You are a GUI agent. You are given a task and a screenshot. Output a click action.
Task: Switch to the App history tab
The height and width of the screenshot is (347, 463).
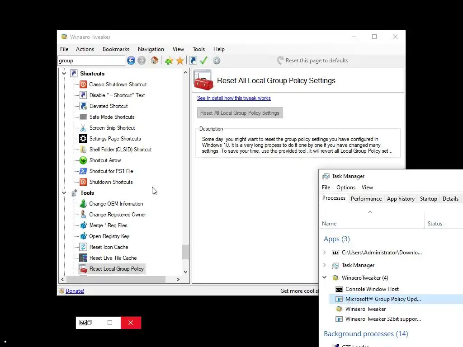click(401, 199)
